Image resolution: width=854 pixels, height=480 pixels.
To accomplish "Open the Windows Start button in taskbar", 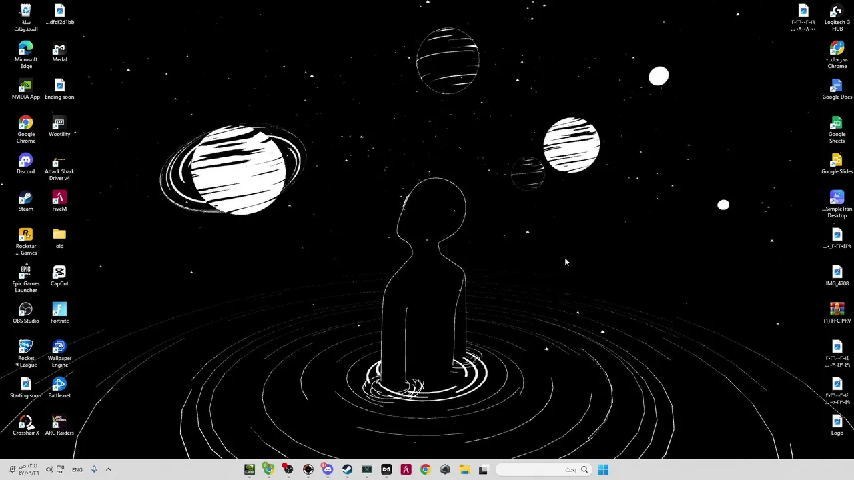I will [603, 469].
